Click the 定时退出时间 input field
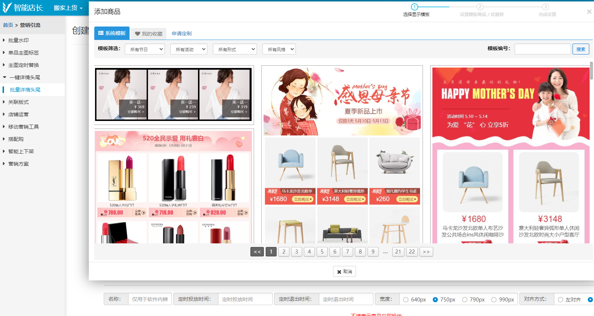This screenshot has height=316, width=594. click(346, 299)
